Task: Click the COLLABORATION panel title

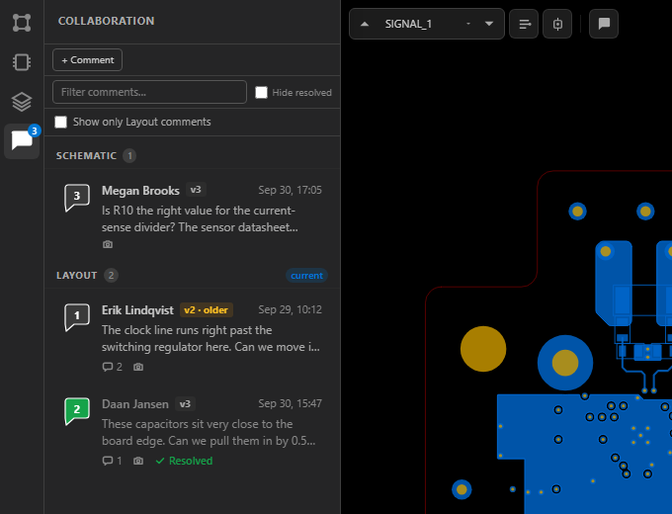Action: 107,21
